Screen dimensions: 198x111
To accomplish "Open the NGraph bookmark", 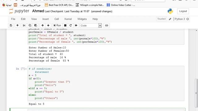I will [x=90, y=5].
